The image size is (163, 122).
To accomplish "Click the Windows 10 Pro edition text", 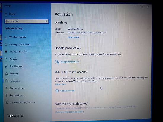I will point(75,29).
